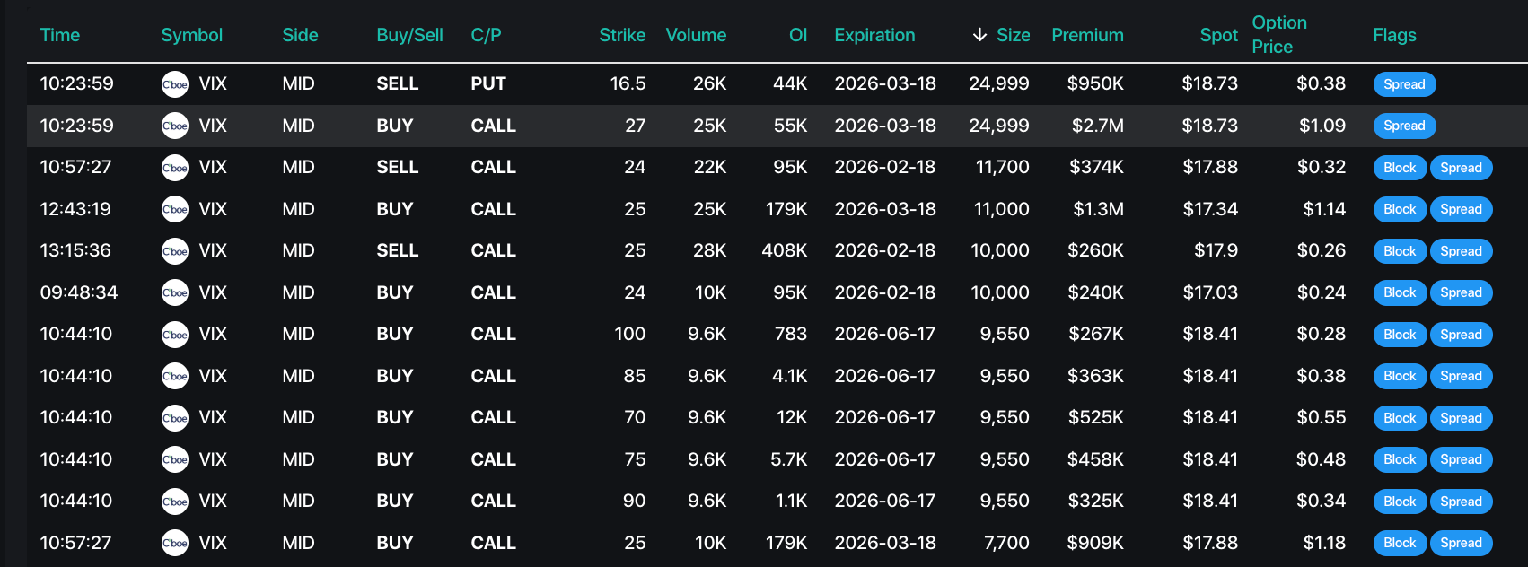Viewport: 1528px width, 567px height.
Task: Click the Cboe icon in the $909K premium row
Action: (x=175, y=543)
